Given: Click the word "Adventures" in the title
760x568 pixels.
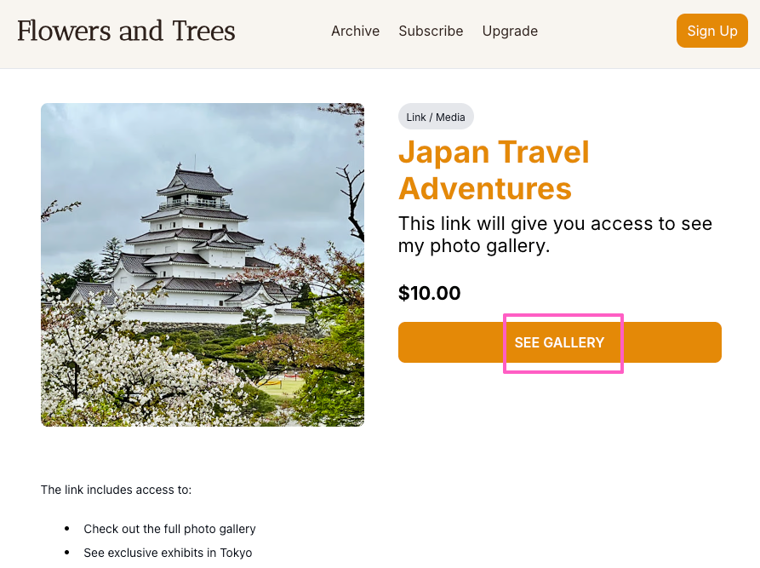Looking at the screenshot, I should pyautogui.click(x=485, y=188).
